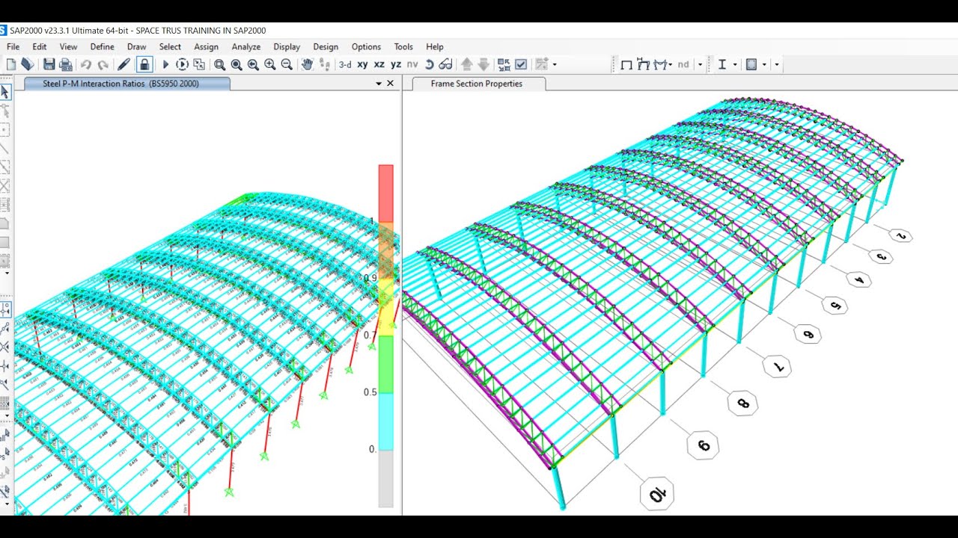The height and width of the screenshot is (538, 958).
Task: Open the Steel Design I-section dropdown arrow
Action: [x=734, y=64]
